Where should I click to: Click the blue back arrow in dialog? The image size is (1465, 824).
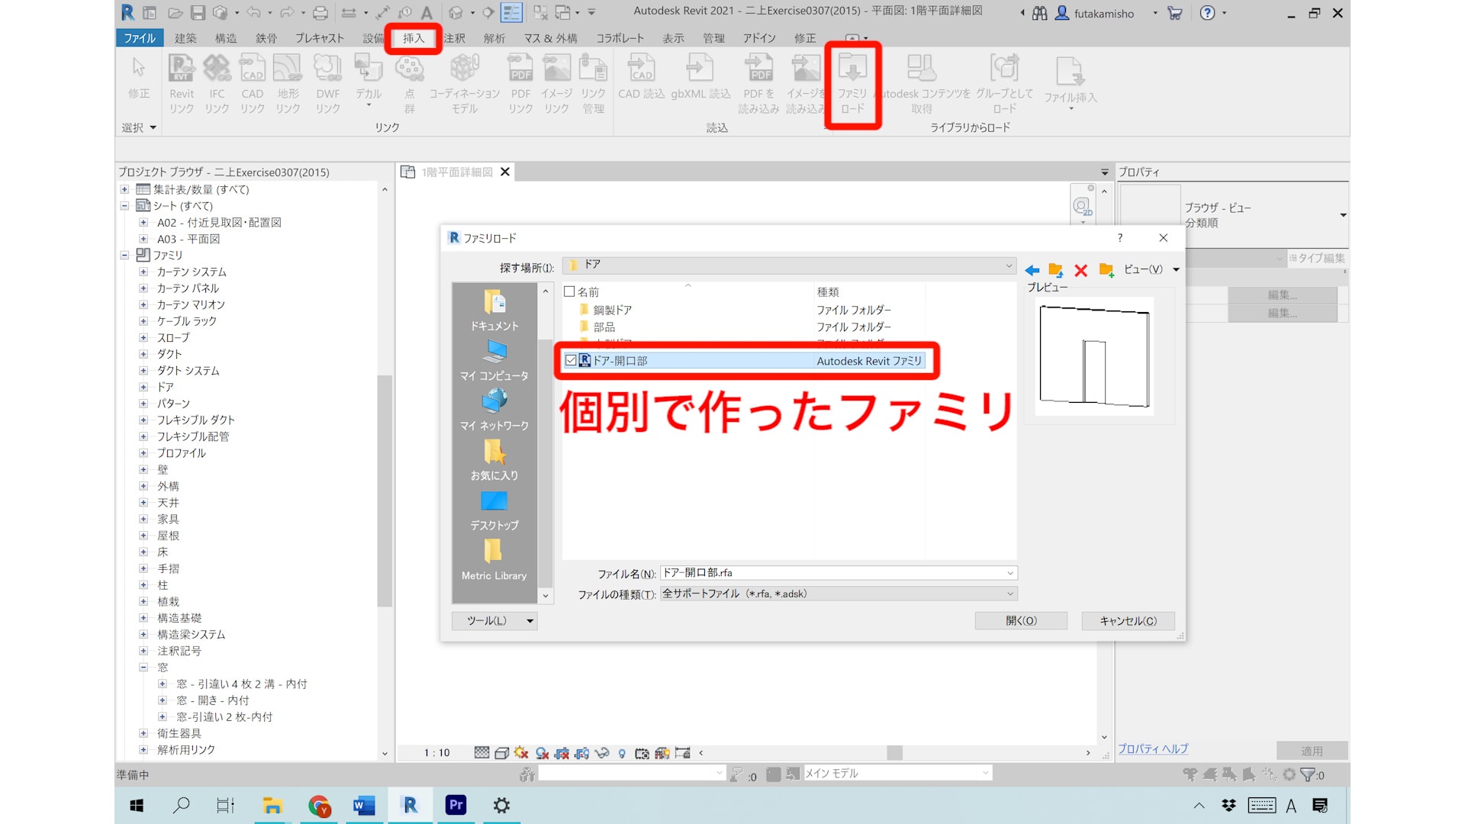click(1032, 270)
